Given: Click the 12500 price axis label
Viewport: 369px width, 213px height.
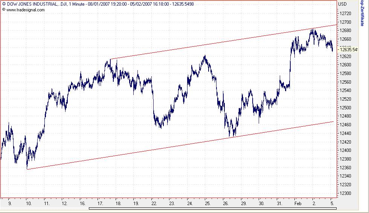Looking at the screenshot, I should tap(346, 108).
